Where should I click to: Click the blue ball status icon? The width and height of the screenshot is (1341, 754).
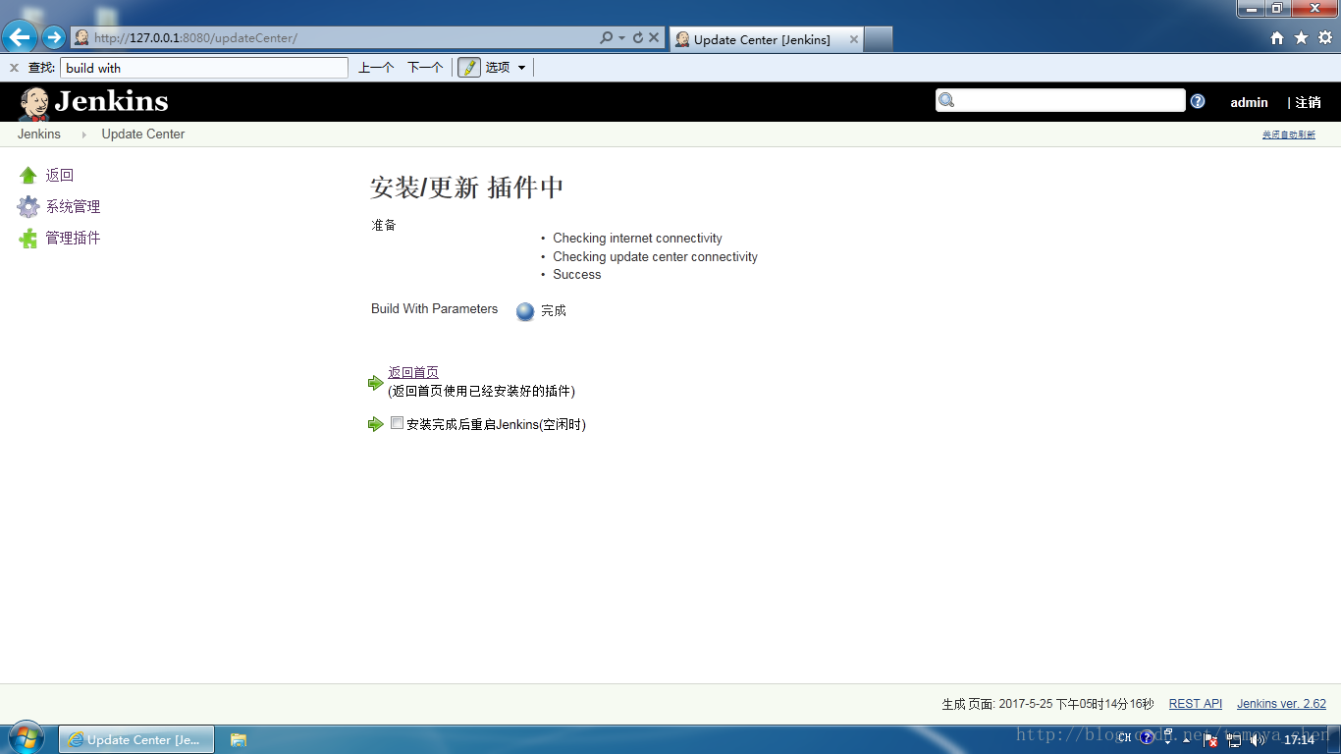(525, 311)
